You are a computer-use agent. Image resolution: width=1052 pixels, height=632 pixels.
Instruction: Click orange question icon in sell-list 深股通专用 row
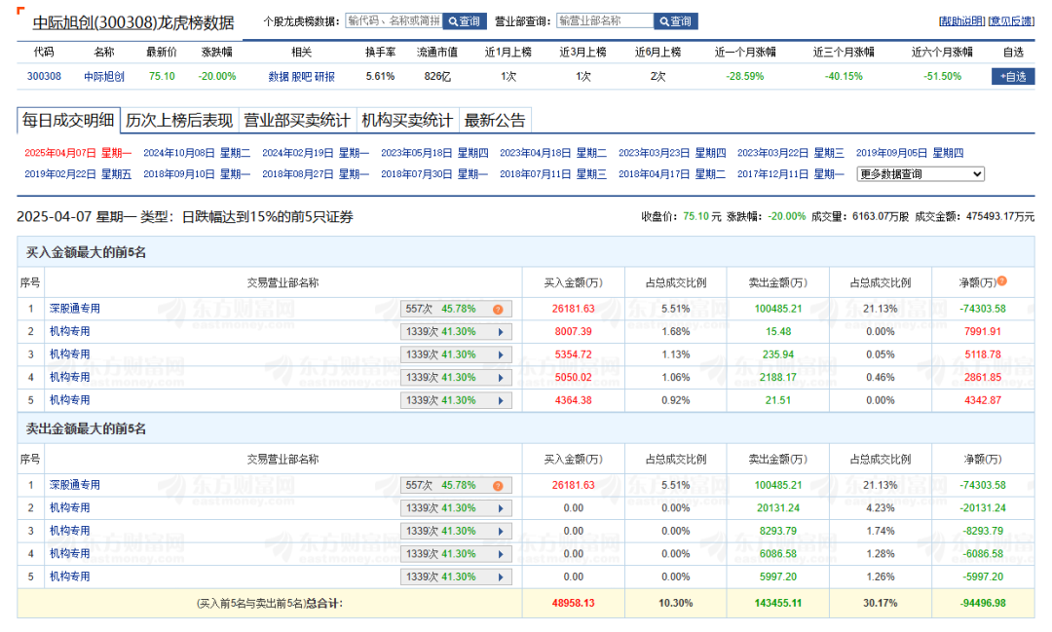(x=498, y=485)
